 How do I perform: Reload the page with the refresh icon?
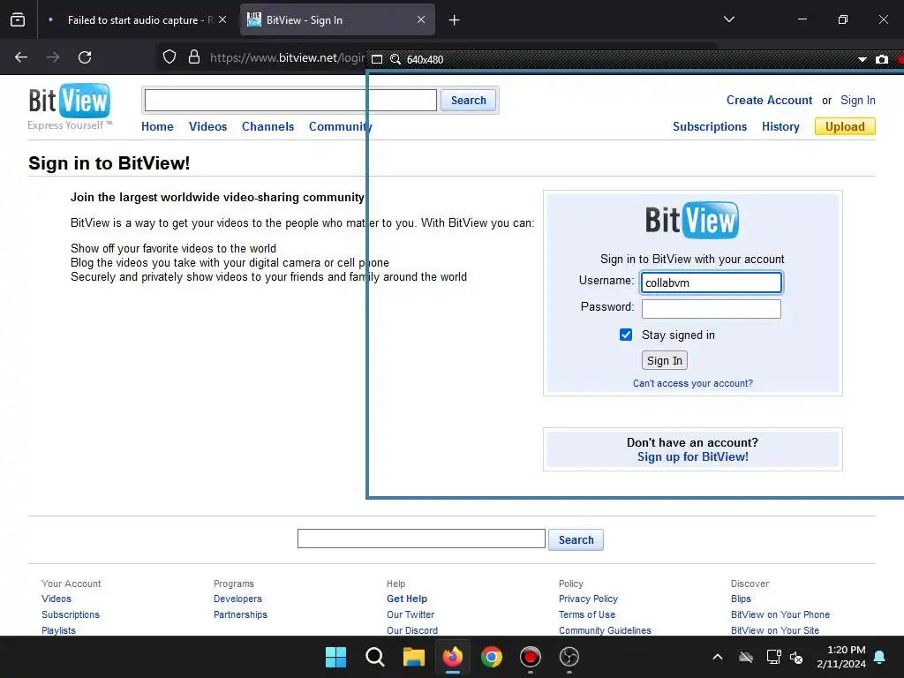[x=85, y=57]
